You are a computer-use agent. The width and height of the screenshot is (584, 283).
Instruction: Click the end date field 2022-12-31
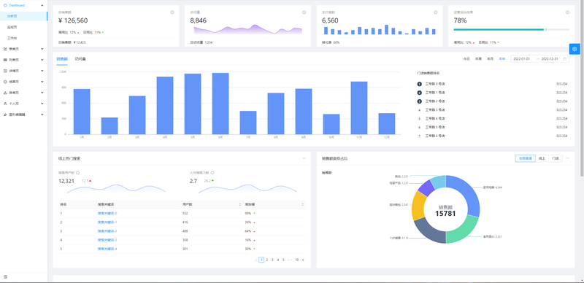point(550,59)
